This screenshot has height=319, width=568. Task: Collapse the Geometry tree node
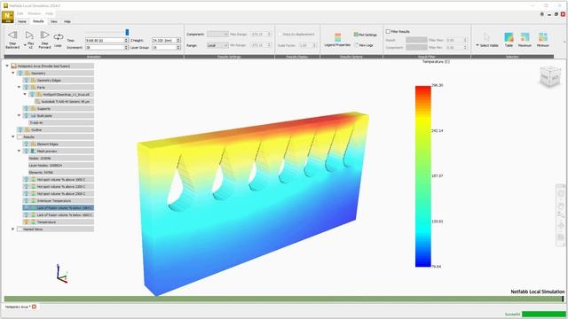13,73
